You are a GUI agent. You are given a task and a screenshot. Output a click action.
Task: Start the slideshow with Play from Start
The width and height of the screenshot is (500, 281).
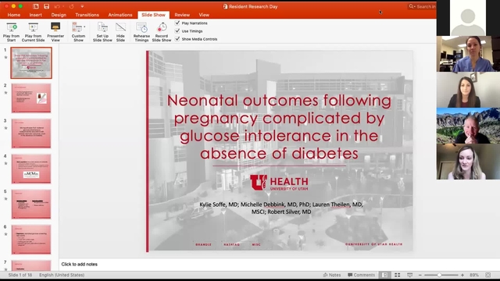pyautogui.click(x=12, y=32)
